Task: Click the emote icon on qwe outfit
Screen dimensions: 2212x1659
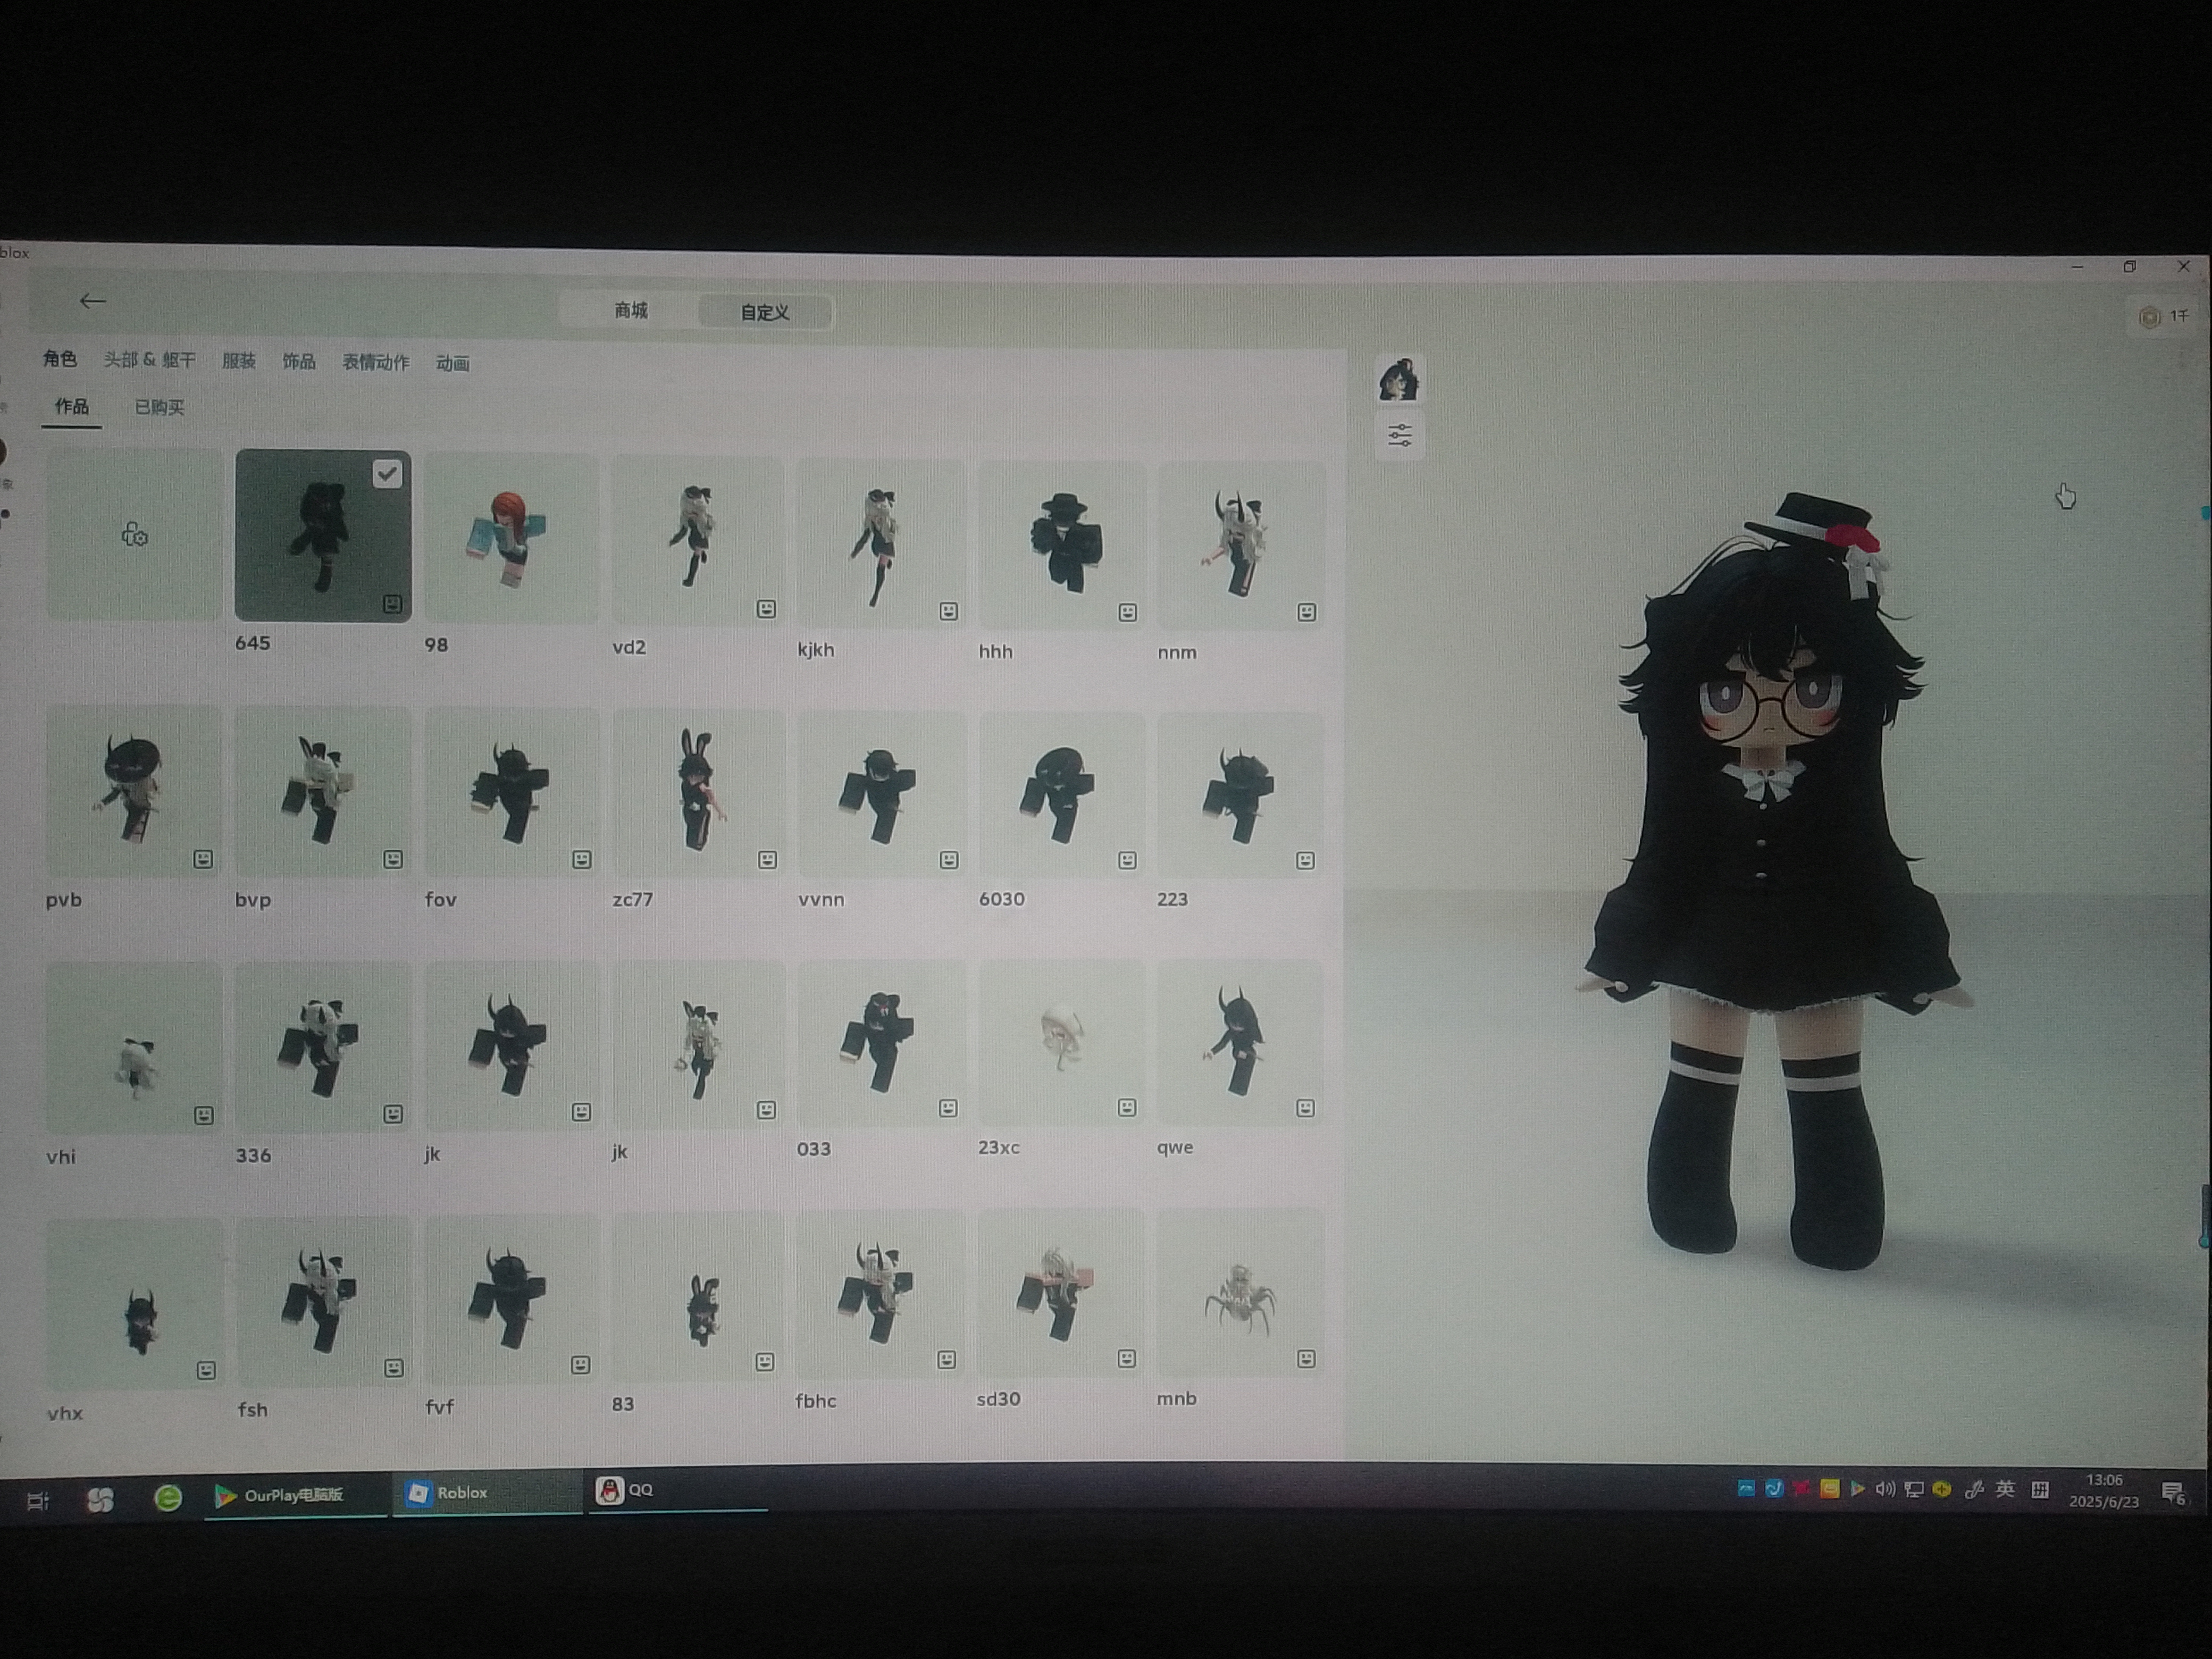Action: pos(1305,1108)
